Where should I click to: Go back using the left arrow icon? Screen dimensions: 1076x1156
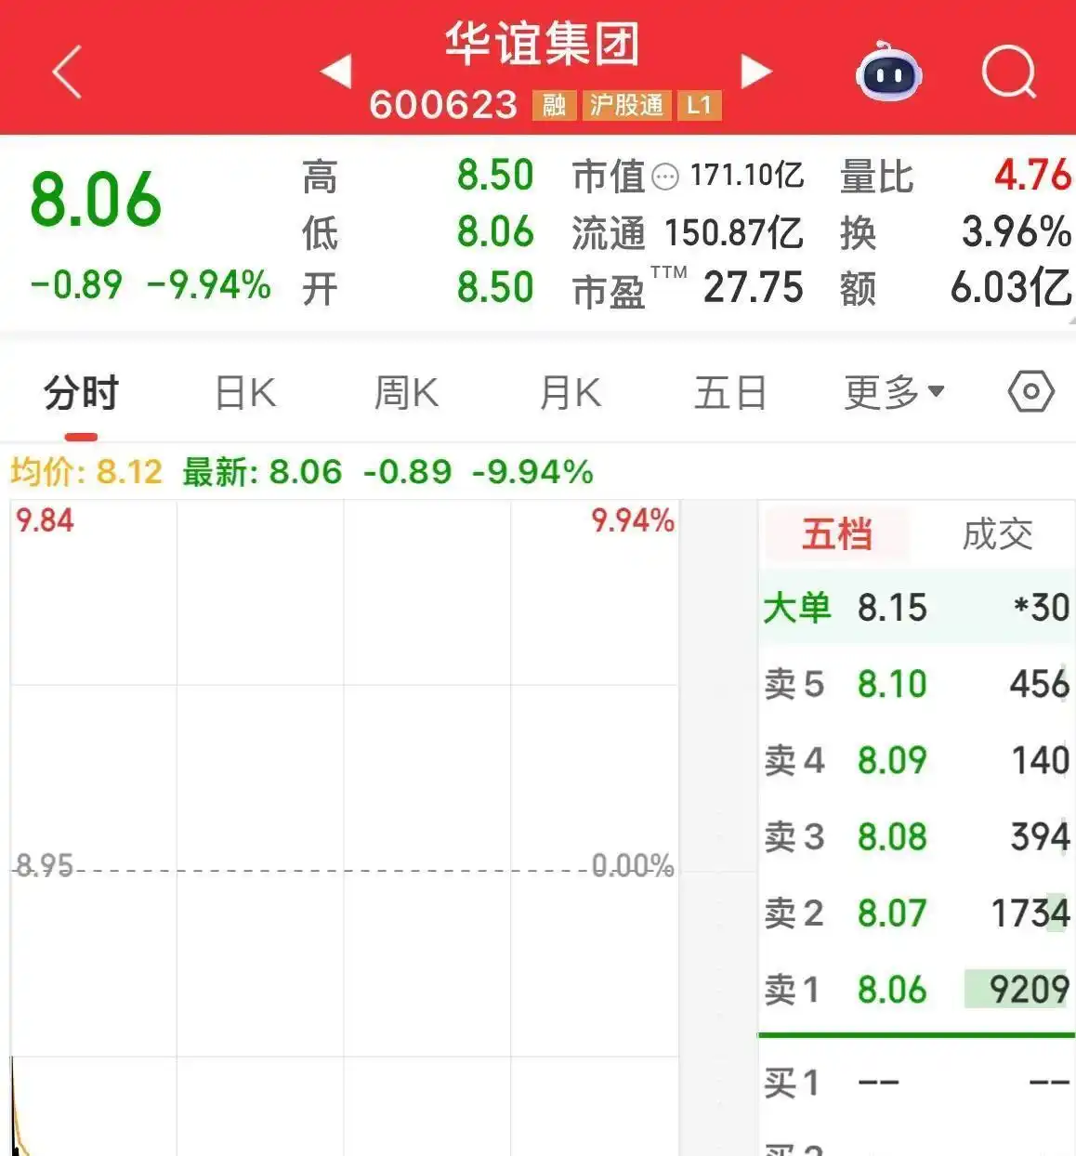[x=65, y=72]
